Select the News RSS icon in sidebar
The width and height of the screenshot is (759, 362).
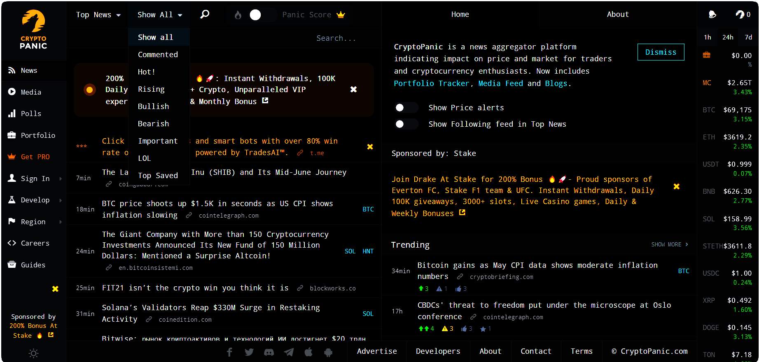pos(12,70)
